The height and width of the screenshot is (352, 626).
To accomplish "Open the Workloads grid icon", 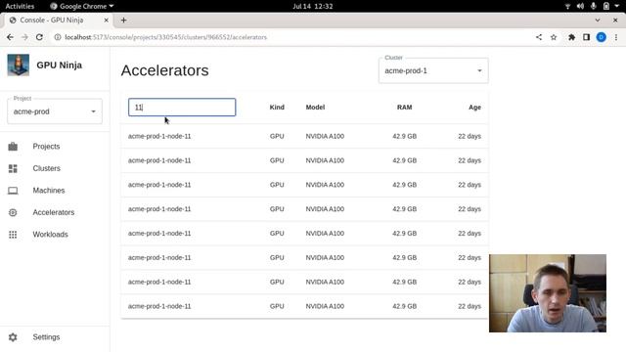I will (13, 235).
